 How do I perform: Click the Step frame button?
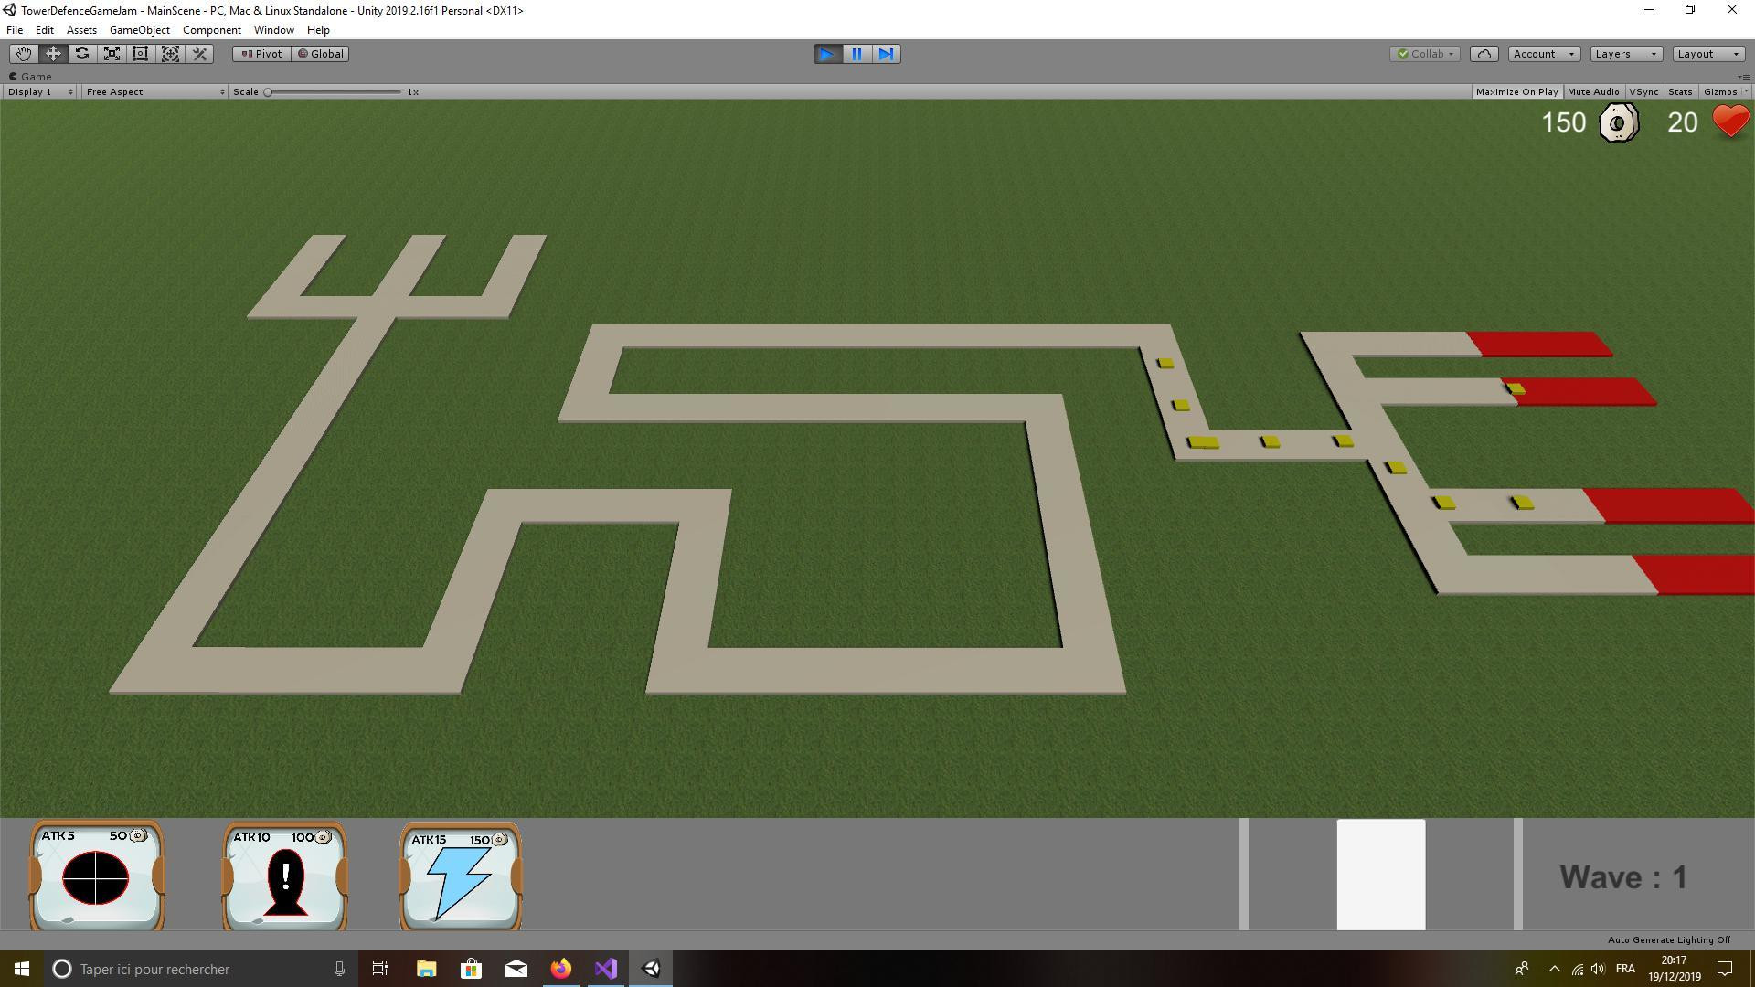pyautogui.click(x=886, y=54)
